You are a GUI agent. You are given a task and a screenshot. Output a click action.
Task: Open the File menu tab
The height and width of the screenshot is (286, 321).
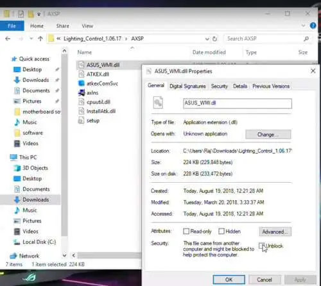[x=12, y=26]
